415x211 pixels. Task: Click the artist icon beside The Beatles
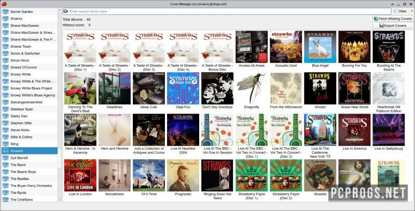click(x=6, y=179)
